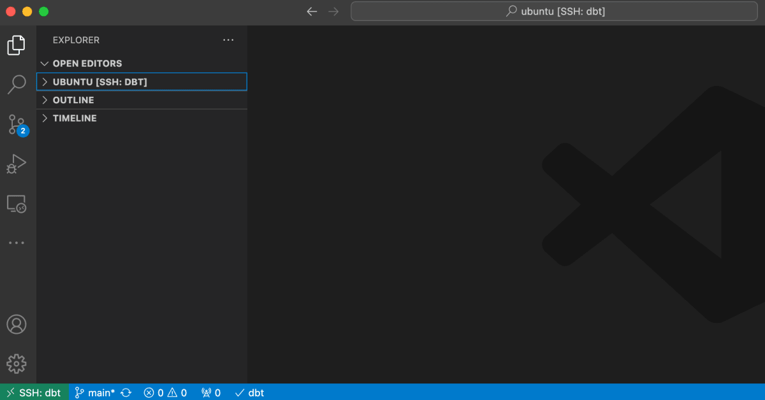
Task: Open Explorer views and more actions ellipsis
Action: tap(229, 40)
